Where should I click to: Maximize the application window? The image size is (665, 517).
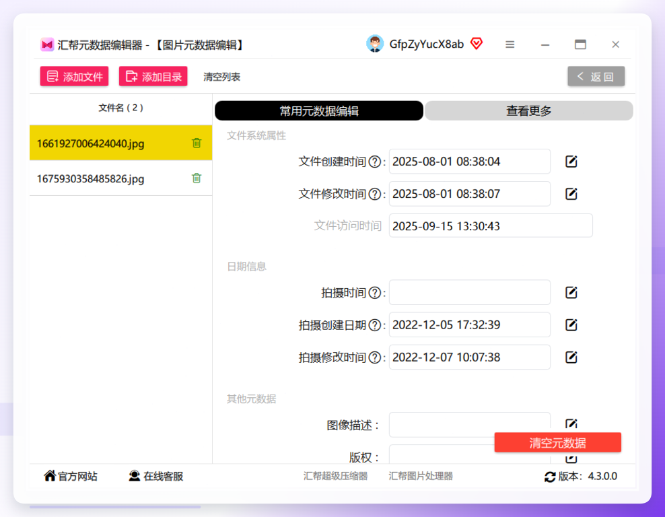pos(580,44)
